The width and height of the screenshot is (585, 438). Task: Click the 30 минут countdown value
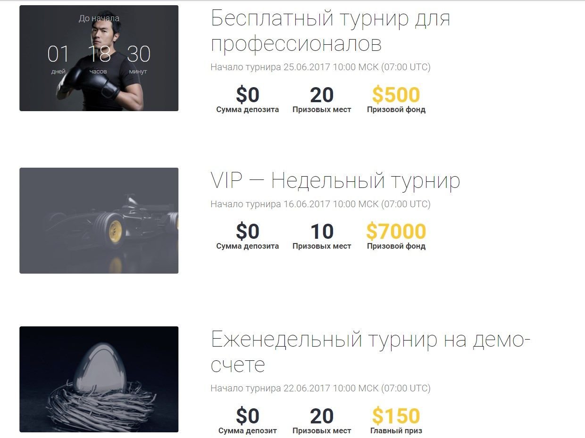138,59
